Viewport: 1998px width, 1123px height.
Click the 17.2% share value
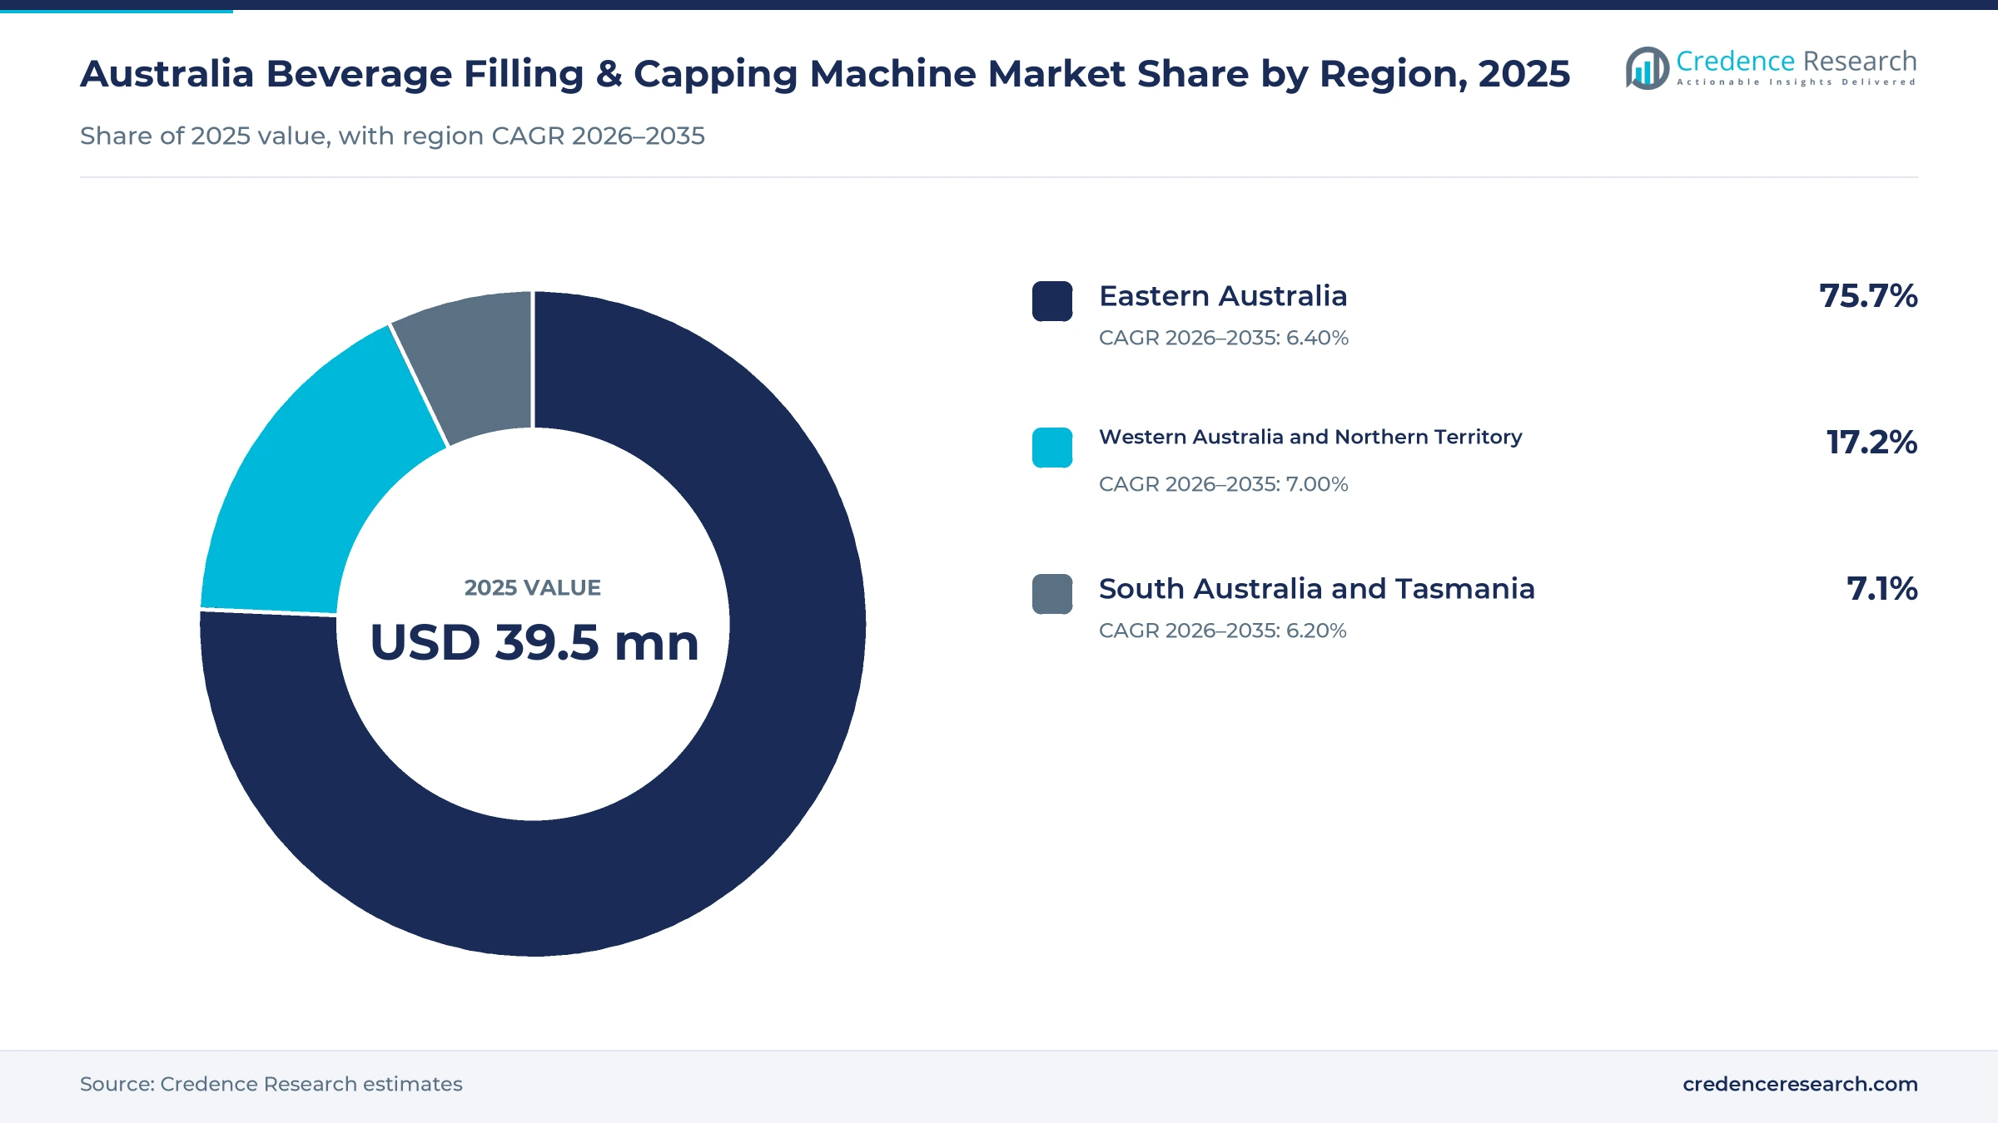tap(1871, 443)
